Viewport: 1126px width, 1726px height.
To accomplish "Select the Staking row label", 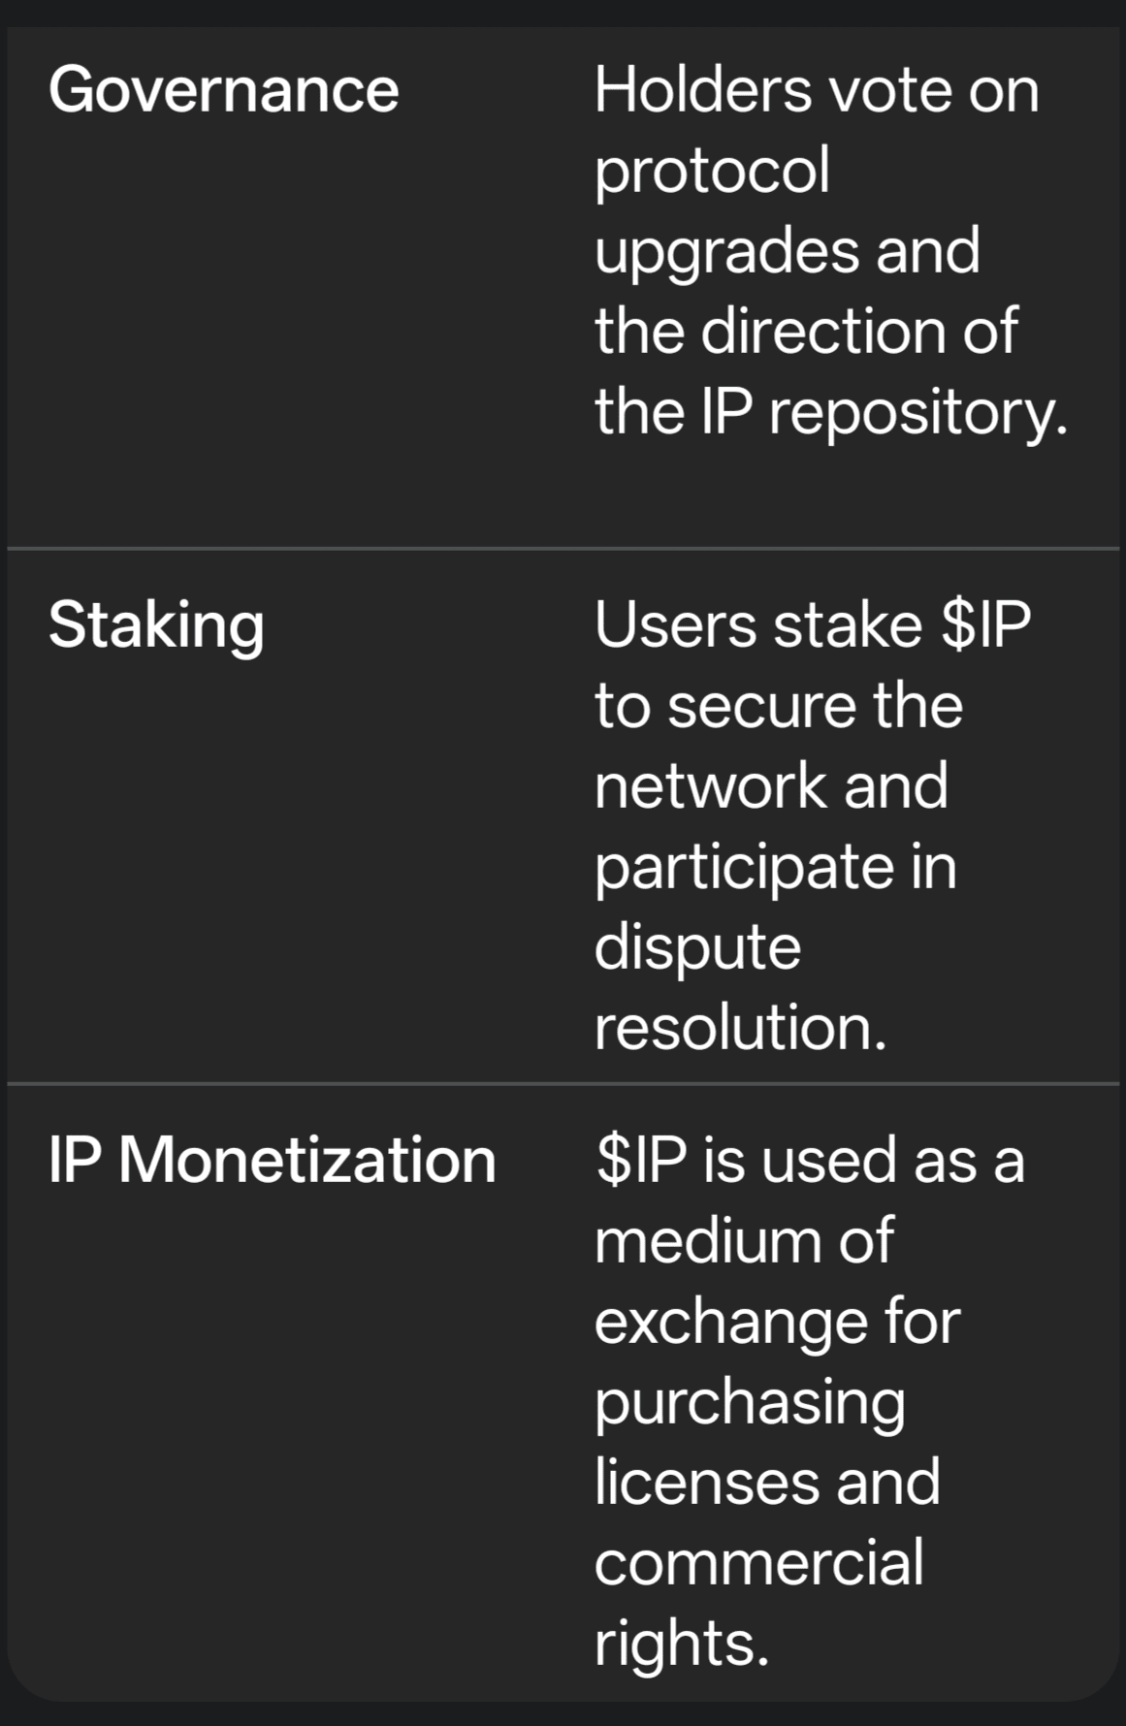I will pyautogui.click(x=156, y=625).
